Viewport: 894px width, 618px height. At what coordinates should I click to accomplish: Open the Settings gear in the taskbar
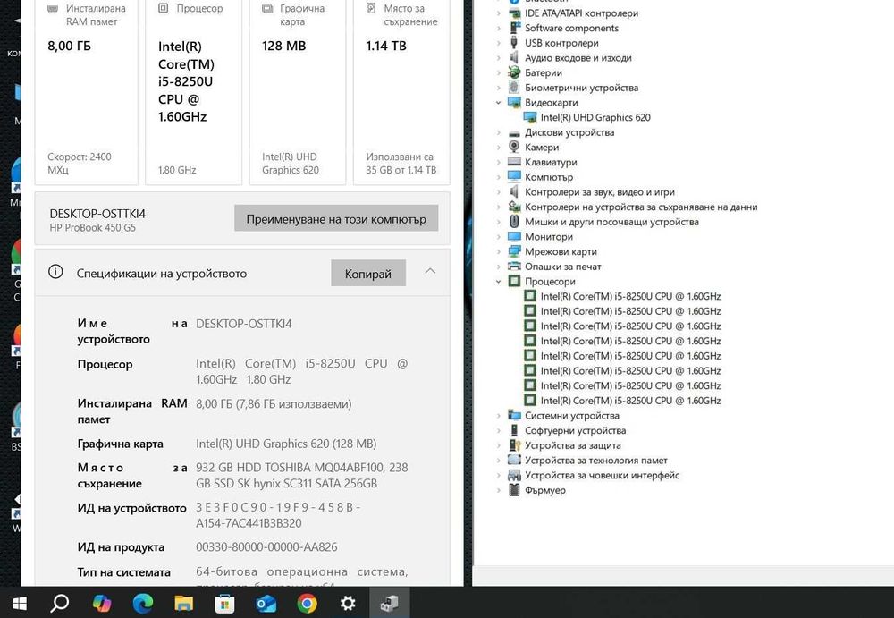click(x=348, y=603)
